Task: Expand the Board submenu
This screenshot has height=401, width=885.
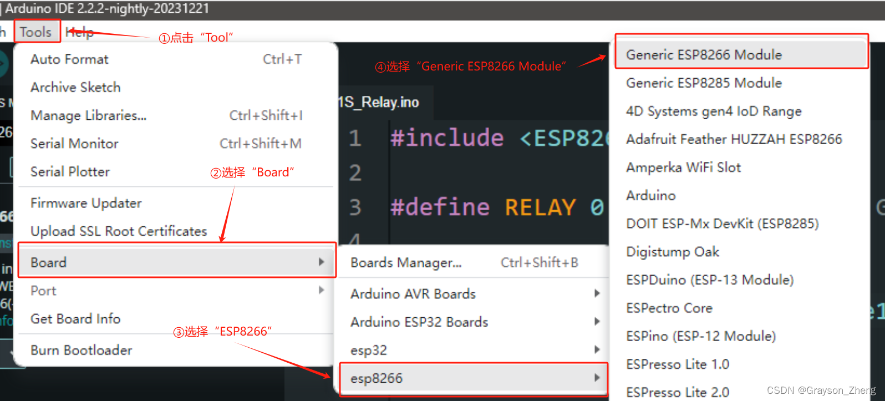Action: click(x=176, y=262)
